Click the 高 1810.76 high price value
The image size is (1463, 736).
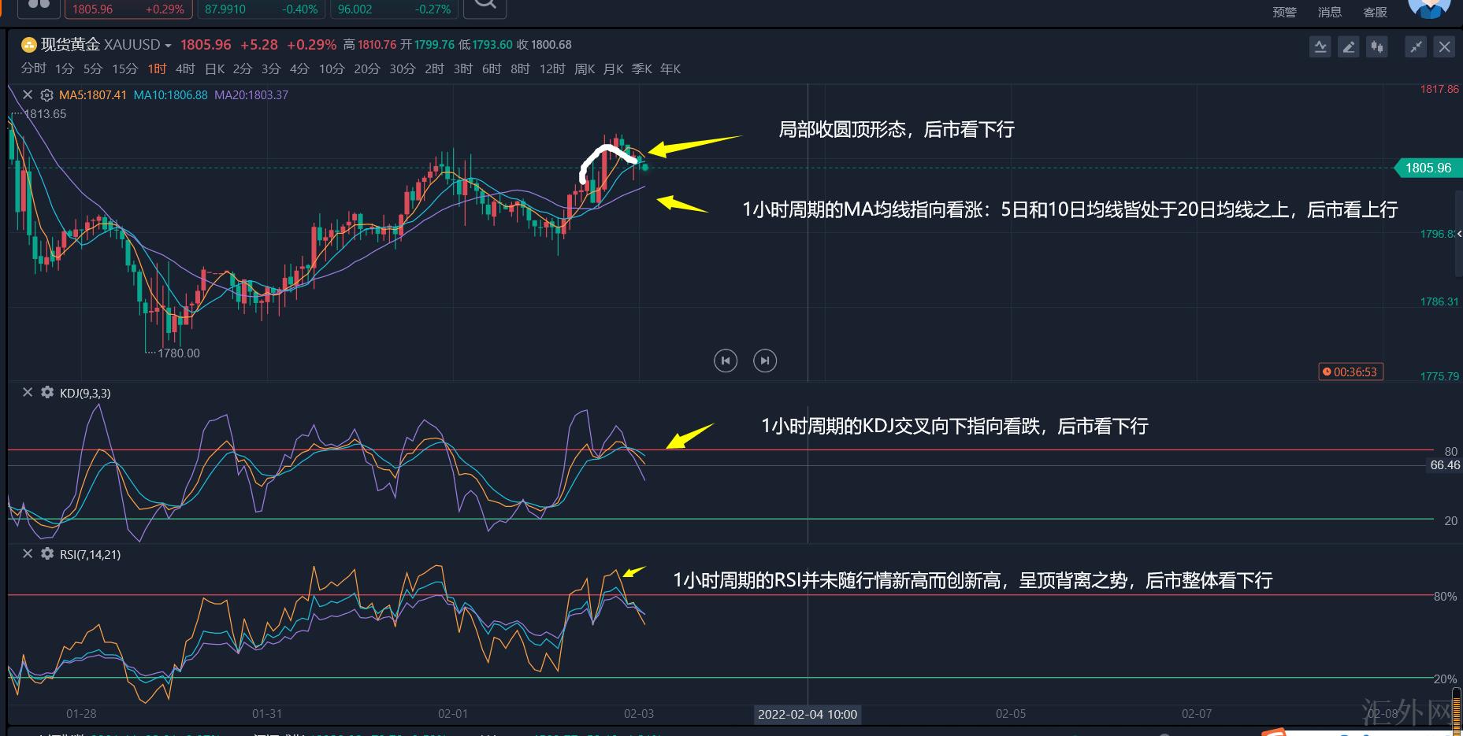point(370,45)
